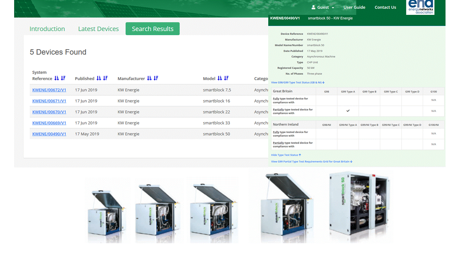Sort Published column ascending
This screenshot has height=261, width=464.
point(99,78)
